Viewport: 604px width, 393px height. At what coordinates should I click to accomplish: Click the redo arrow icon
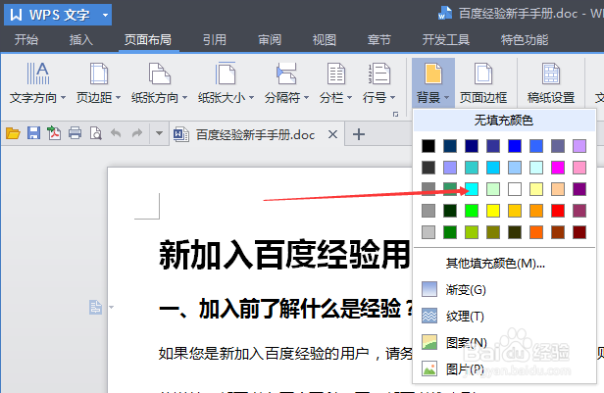(136, 133)
